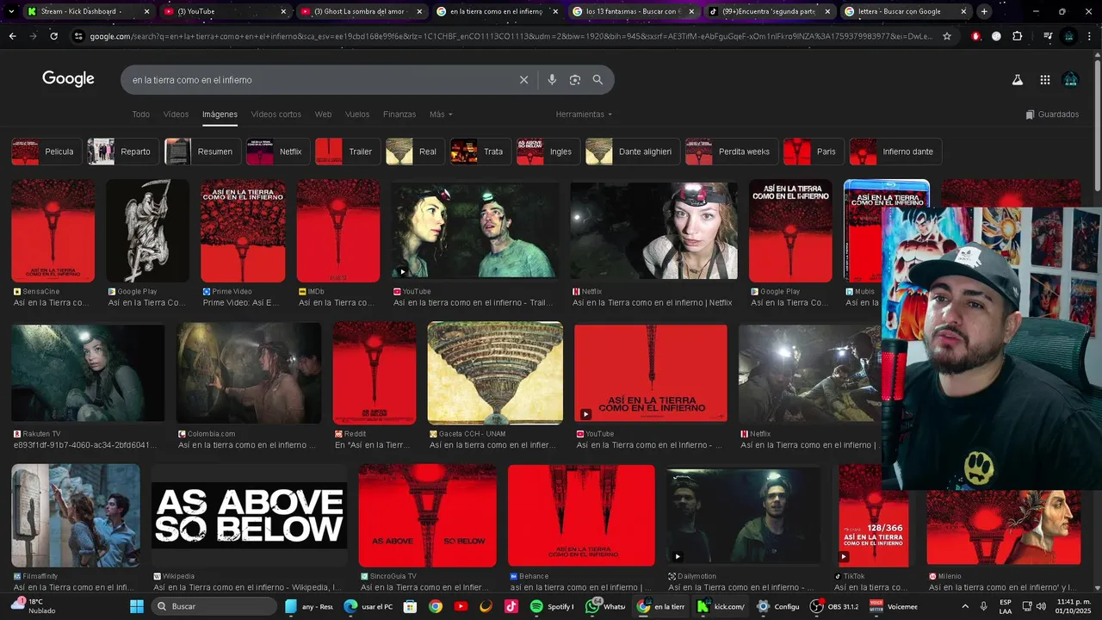Reload the current page

tap(53, 36)
